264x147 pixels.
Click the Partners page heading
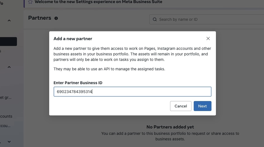pos(39,18)
